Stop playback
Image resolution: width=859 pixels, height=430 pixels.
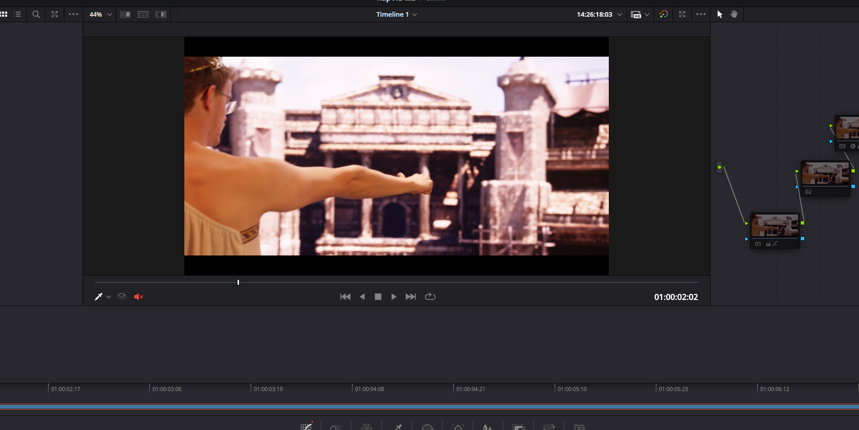[378, 296]
